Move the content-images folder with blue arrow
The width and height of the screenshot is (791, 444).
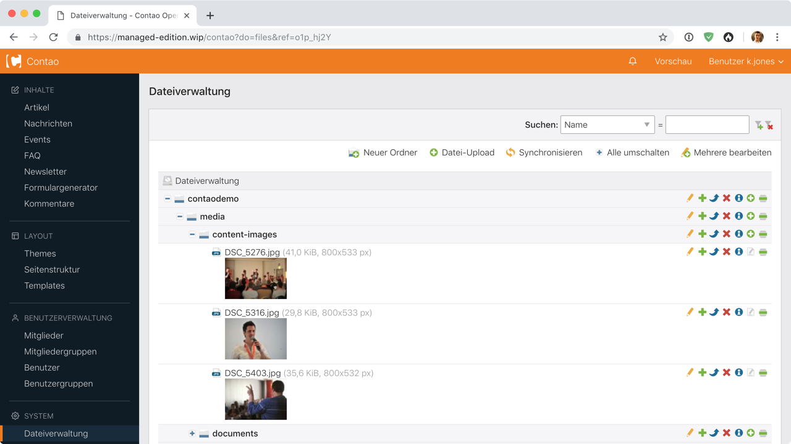coord(714,234)
